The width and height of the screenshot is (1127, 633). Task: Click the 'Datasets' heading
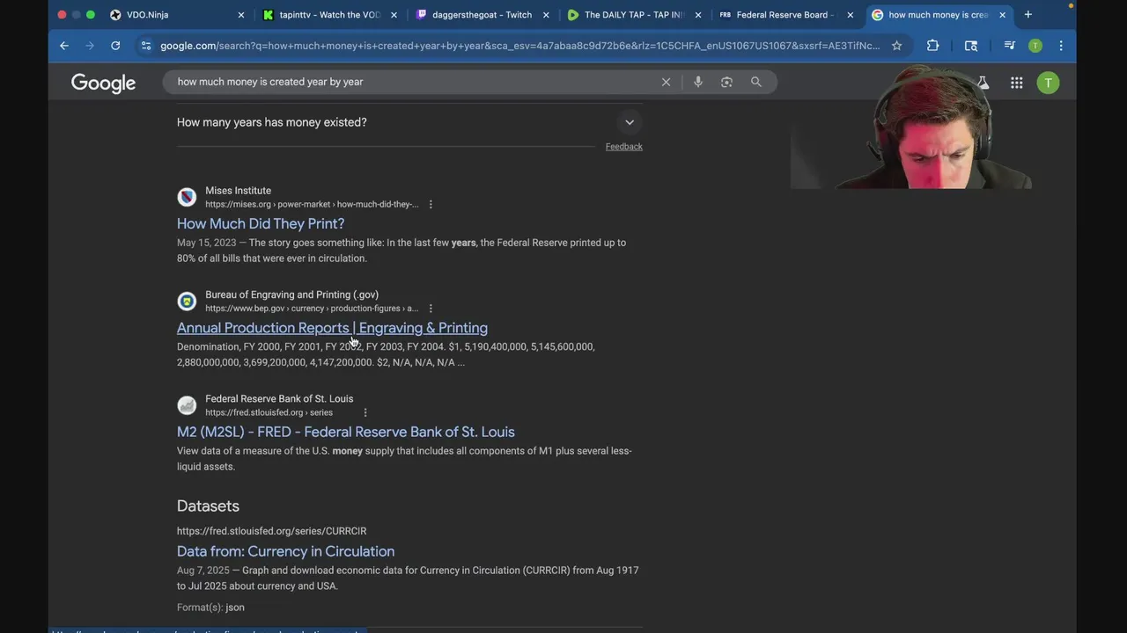208,506
